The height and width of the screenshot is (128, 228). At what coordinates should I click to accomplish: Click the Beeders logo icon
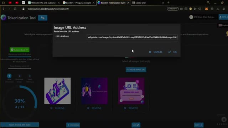pos(3,17)
